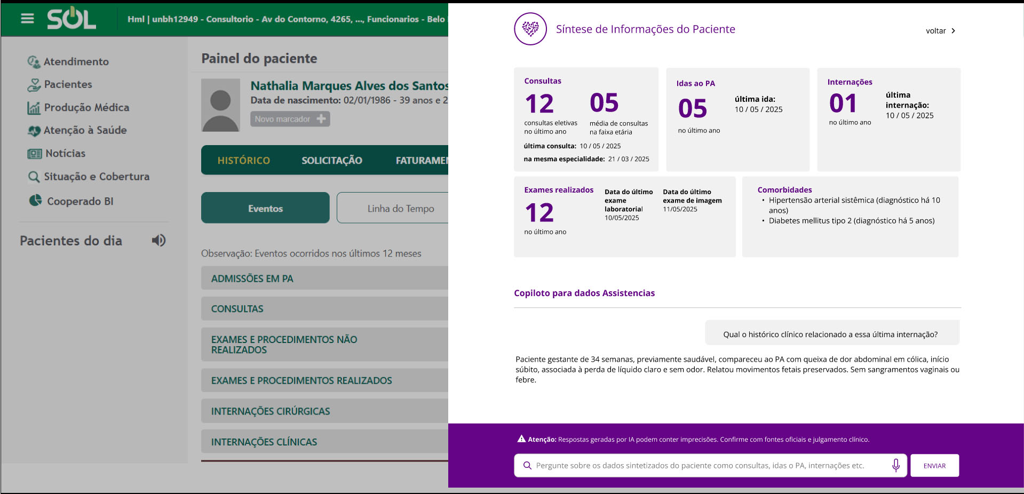Switch to the FATURAMENTO tab
The width and height of the screenshot is (1024, 494).
tap(422, 160)
